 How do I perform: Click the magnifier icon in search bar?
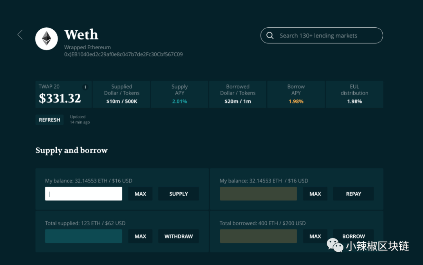(x=270, y=36)
